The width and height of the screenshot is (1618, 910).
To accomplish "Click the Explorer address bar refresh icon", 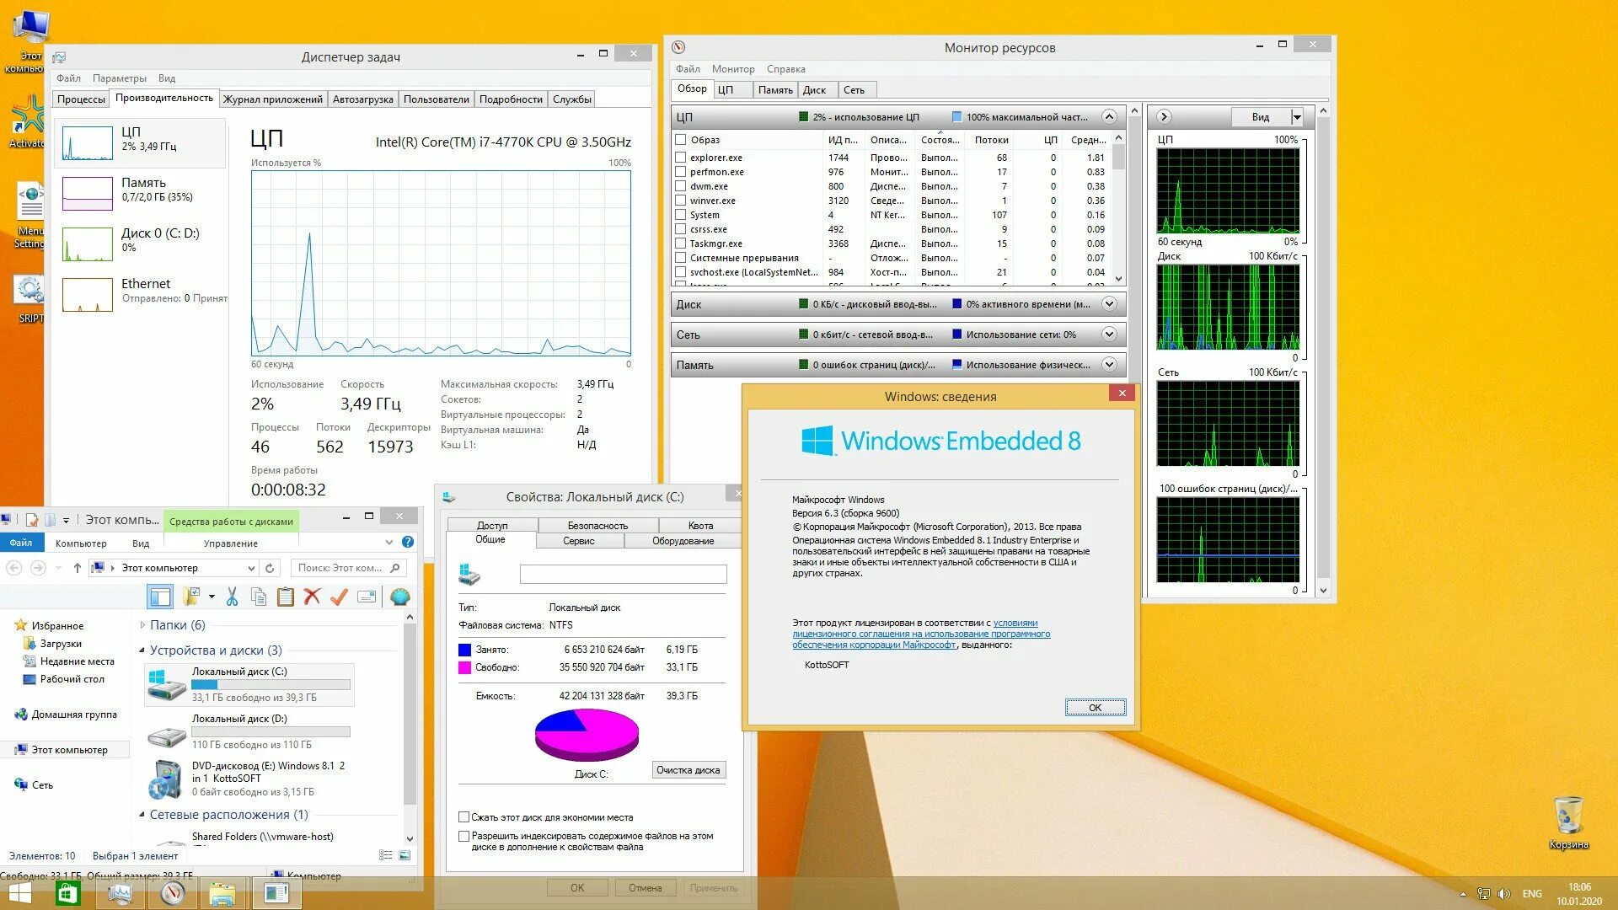I will [x=270, y=568].
